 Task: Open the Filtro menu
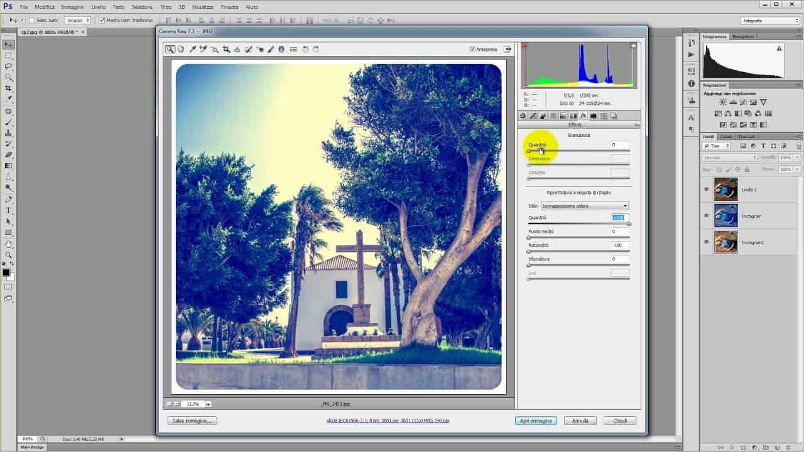[x=165, y=7]
